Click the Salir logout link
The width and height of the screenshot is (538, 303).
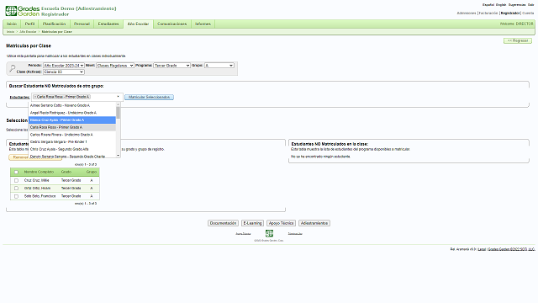tap(530, 5)
